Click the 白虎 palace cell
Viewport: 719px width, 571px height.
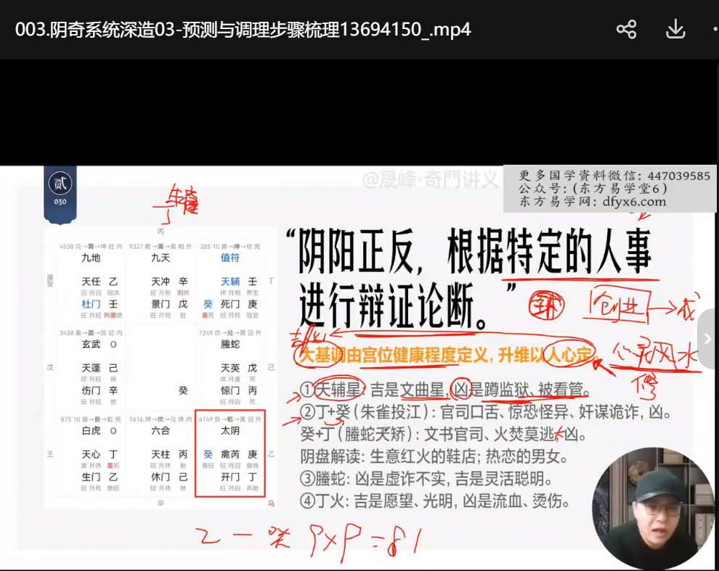[x=91, y=453]
